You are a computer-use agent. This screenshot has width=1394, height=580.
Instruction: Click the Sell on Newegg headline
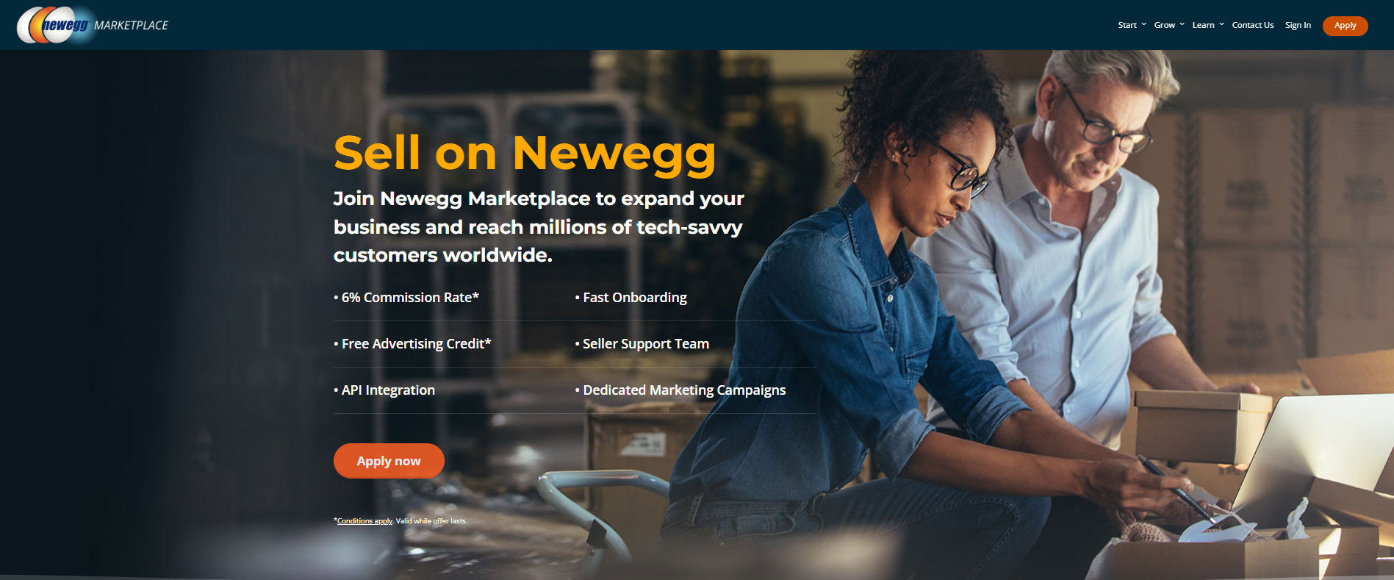pyautogui.click(x=525, y=154)
